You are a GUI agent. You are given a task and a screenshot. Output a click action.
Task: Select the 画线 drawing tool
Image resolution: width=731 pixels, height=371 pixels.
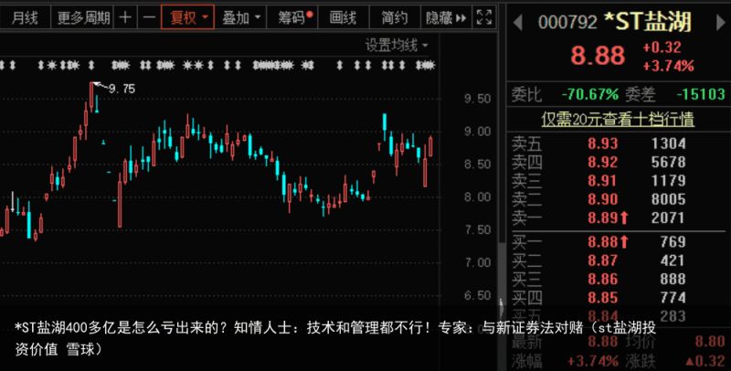344,18
